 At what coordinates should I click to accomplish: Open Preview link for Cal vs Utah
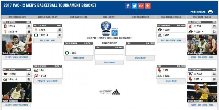pyautogui.click(x=41, y=81)
